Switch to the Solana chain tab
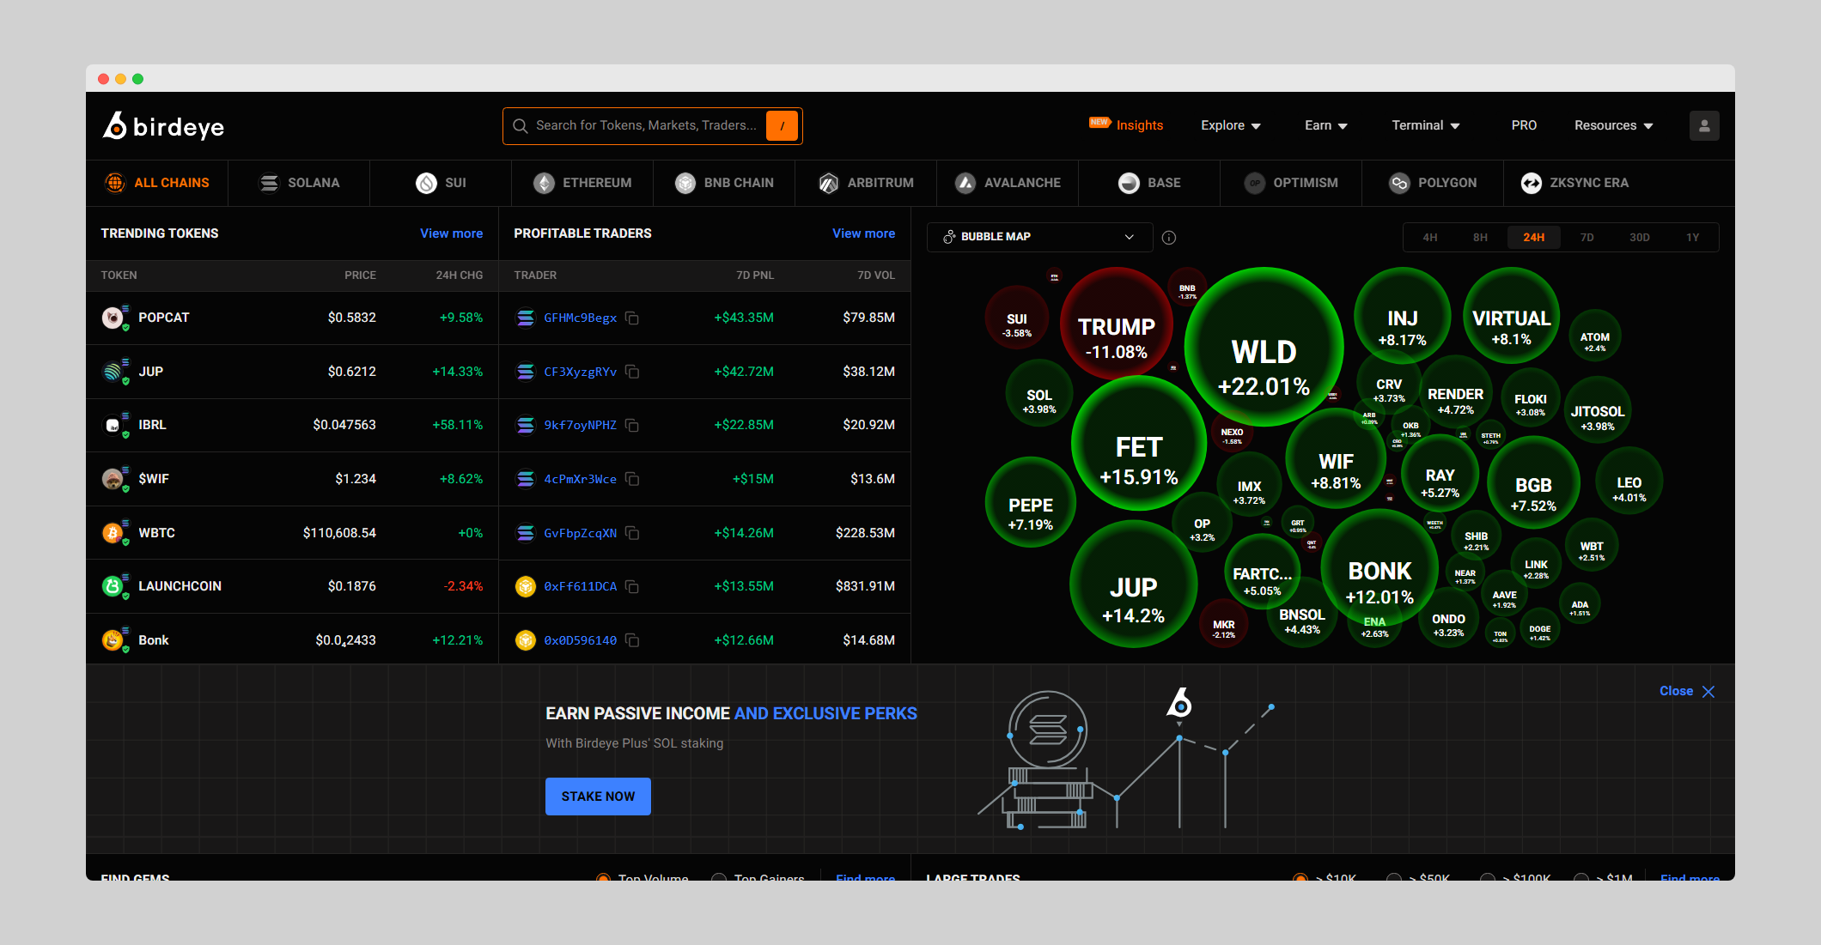This screenshot has width=1821, height=945. click(299, 183)
